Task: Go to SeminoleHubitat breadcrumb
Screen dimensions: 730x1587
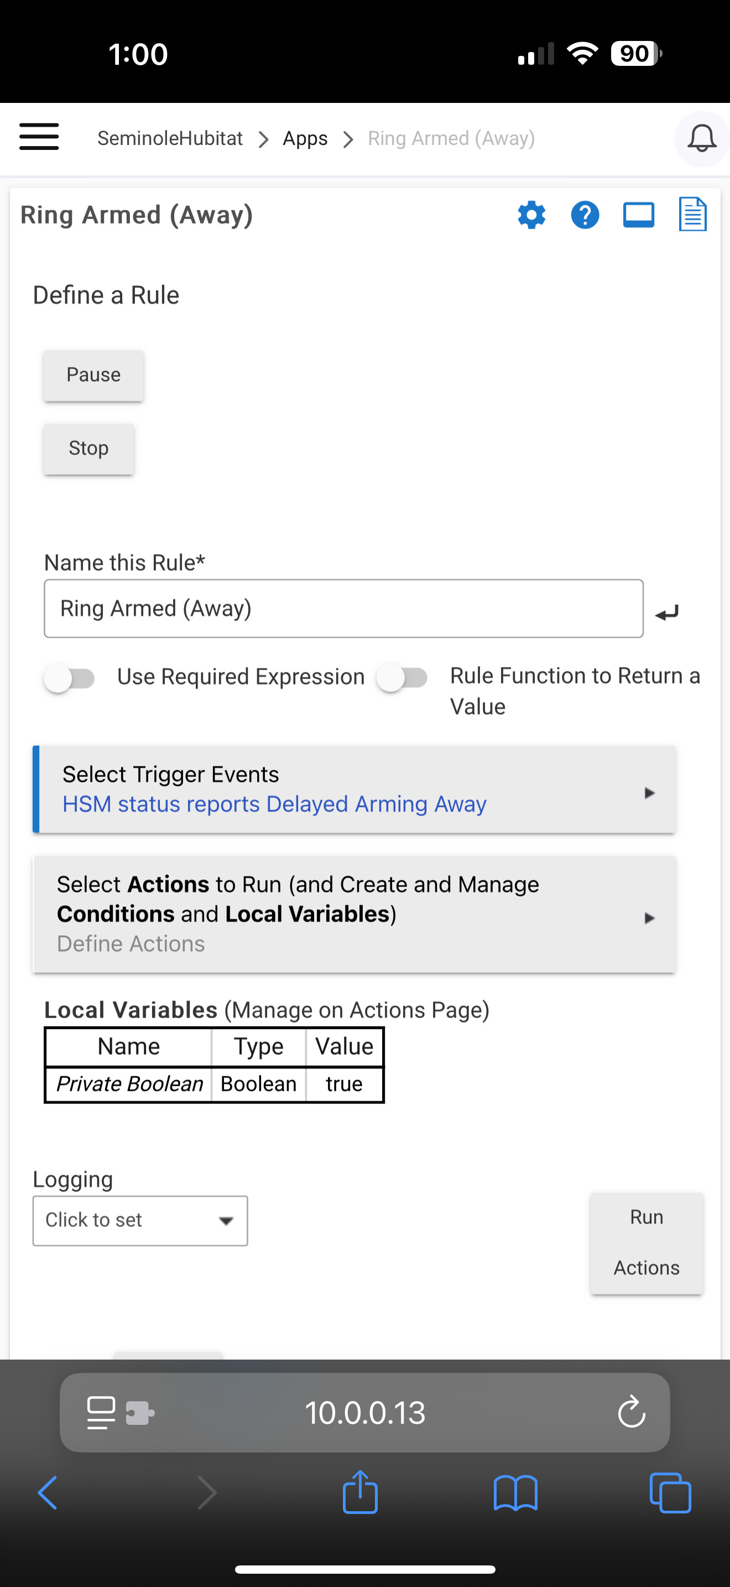Action: 170,138
